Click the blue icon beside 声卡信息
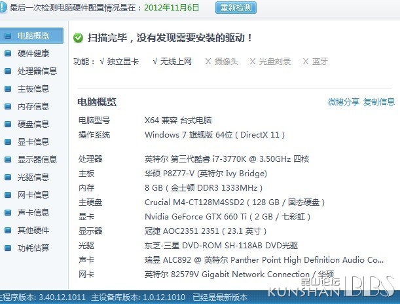 click(8, 212)
